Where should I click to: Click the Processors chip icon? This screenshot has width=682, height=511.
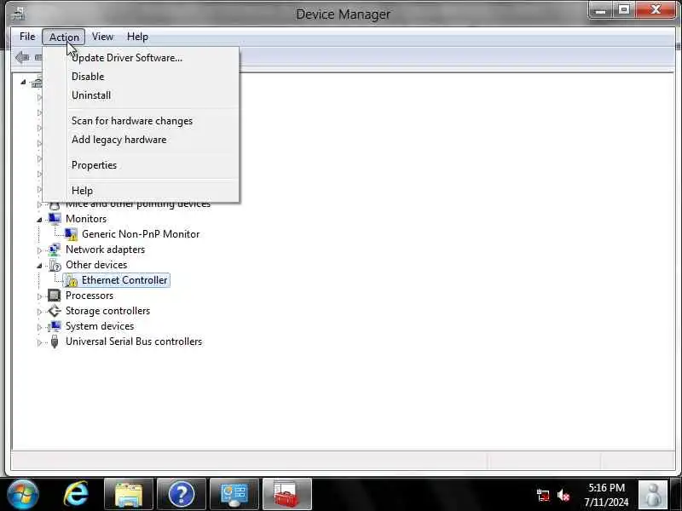point(55,296)
